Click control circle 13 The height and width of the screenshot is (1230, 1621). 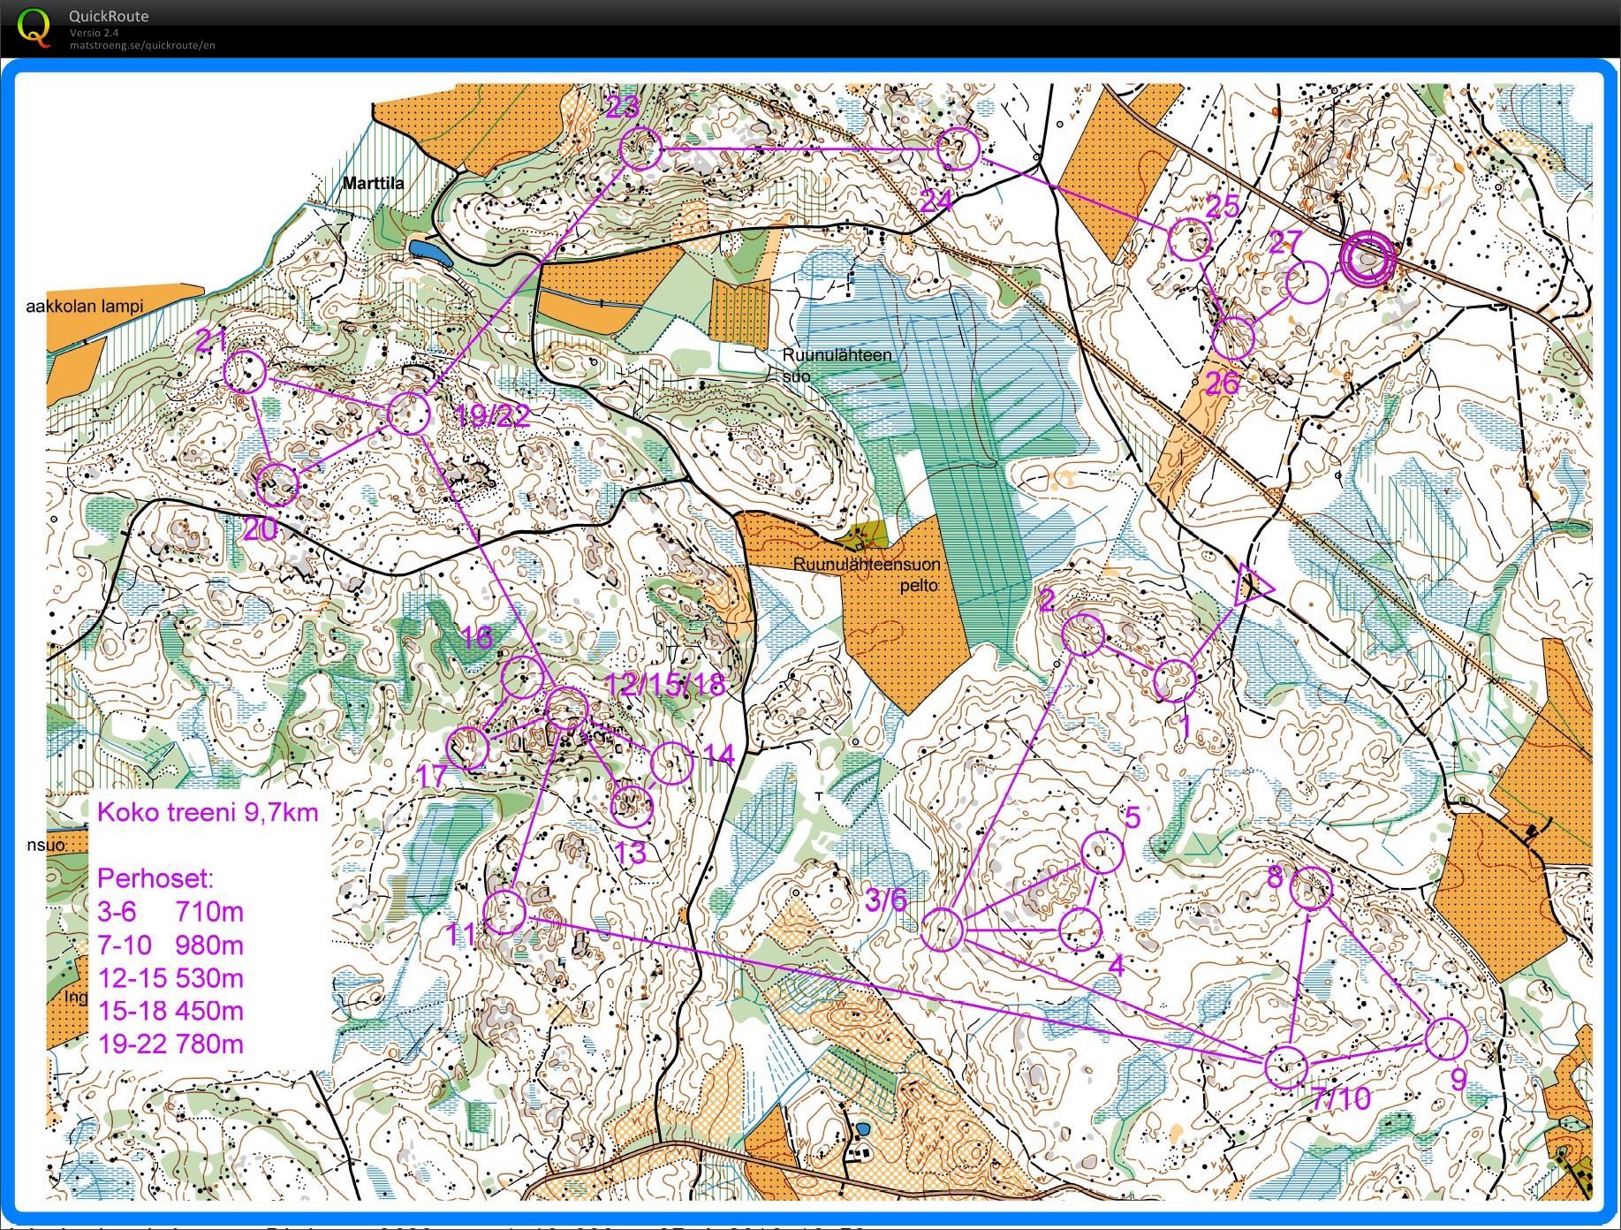[x=632, y=806]
